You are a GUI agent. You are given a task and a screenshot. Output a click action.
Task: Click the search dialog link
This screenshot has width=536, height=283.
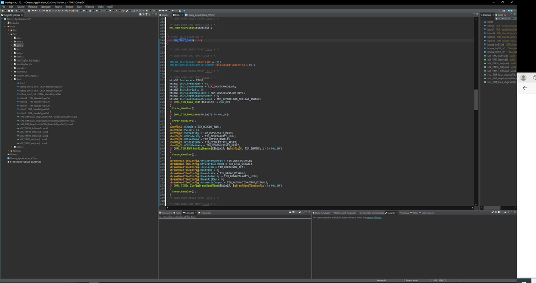373,218
